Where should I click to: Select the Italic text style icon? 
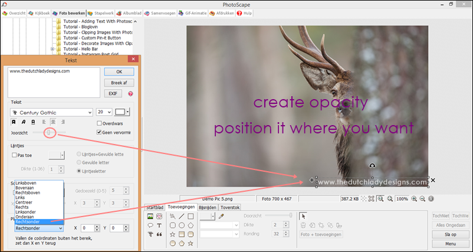pyautogui.click(x=24, y=122)
